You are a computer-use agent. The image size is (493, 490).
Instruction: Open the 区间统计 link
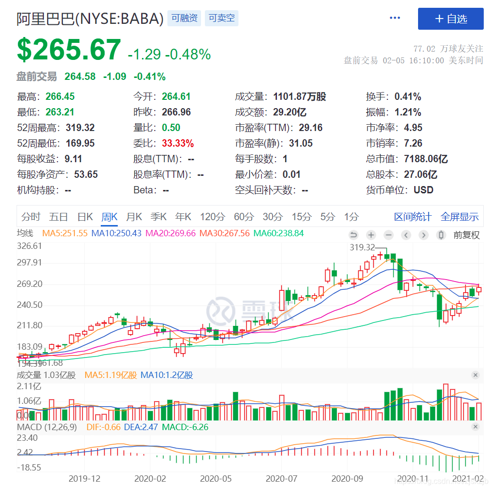point(413,217)
